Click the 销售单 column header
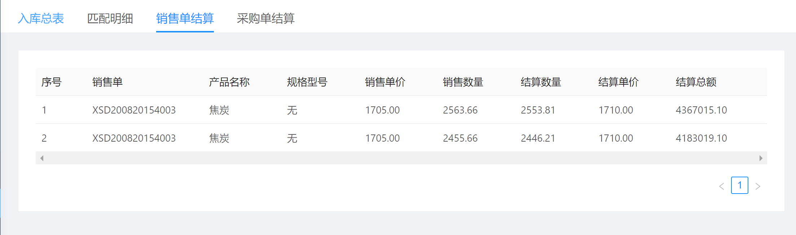 click(x=107, y=82)
